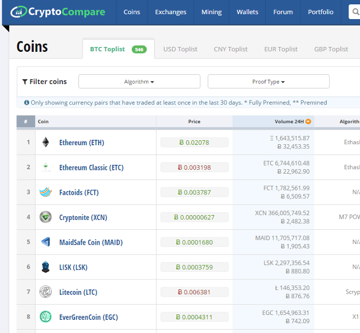Click the Cryptonite price Ƀ 0.00000627
The height and width of the screenshot is (333, 360).
point(194,217)
